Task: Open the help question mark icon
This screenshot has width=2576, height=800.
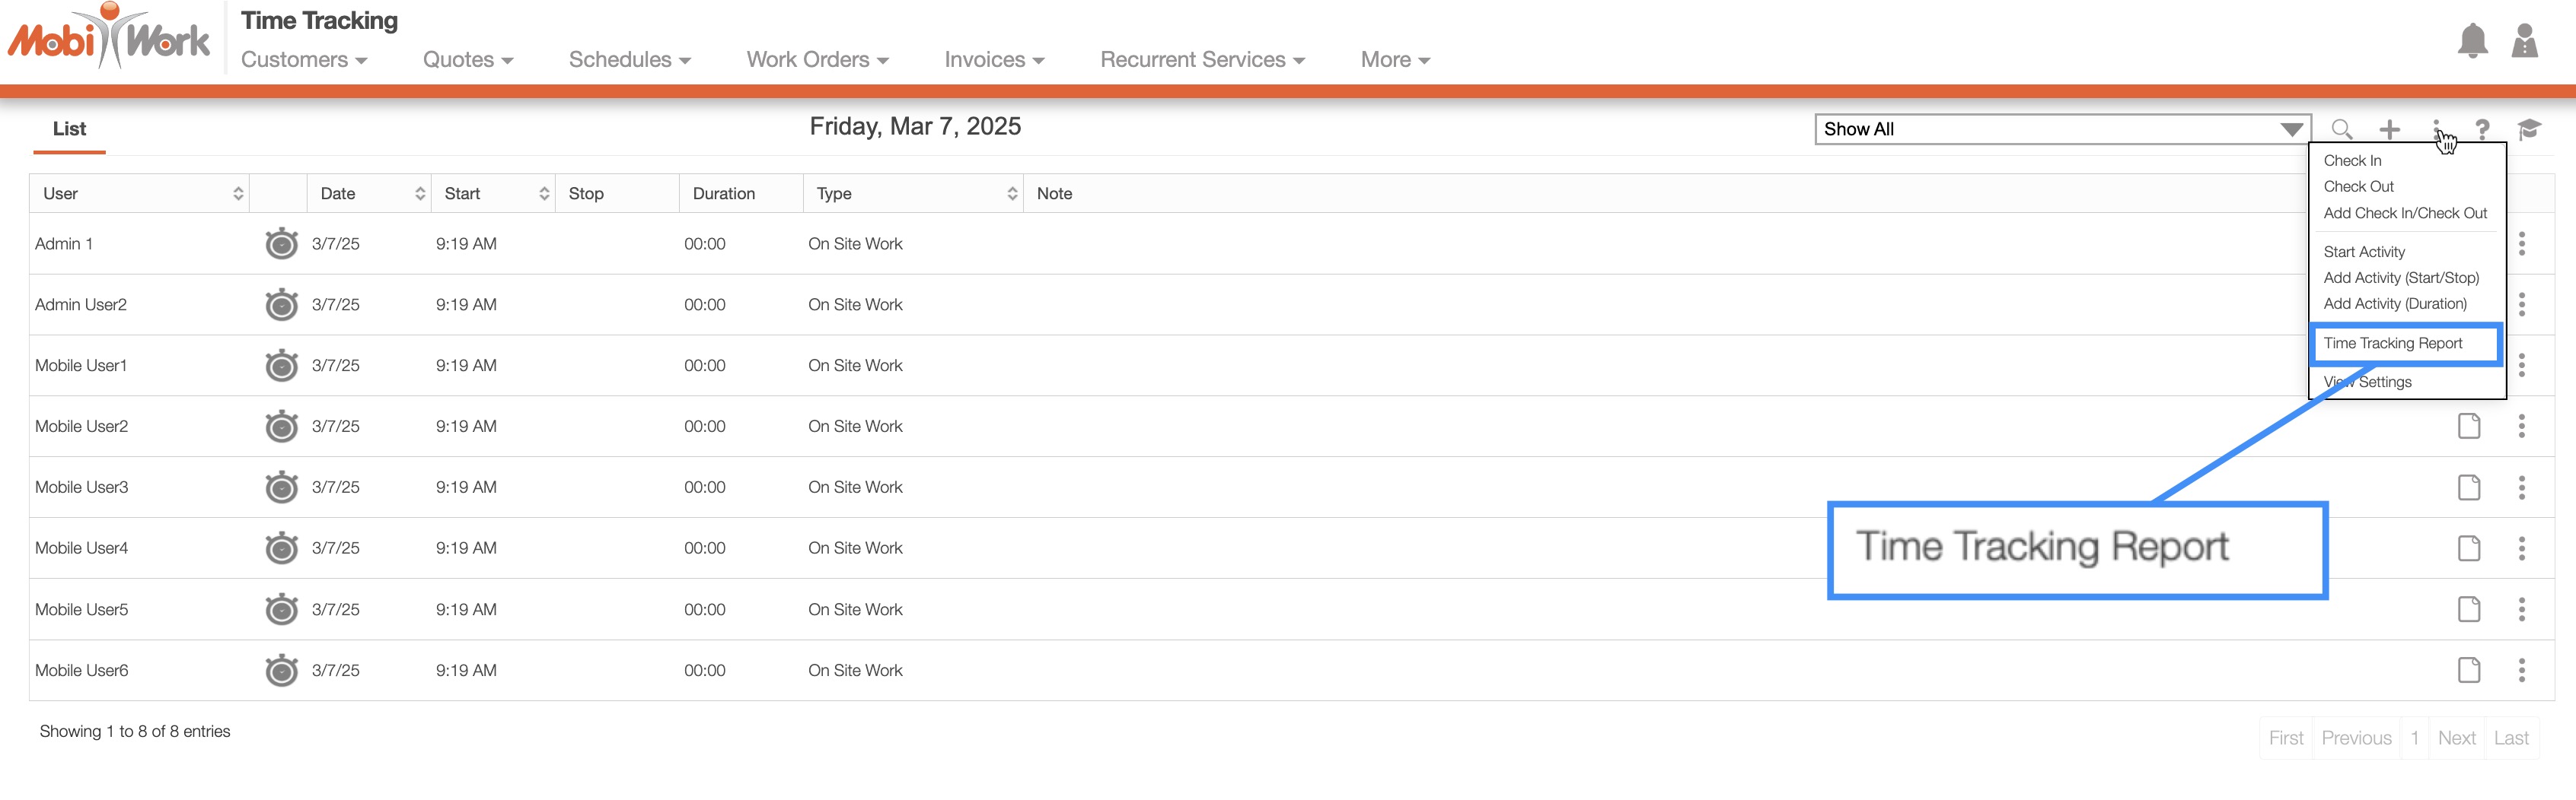Action: [2482, 129]
